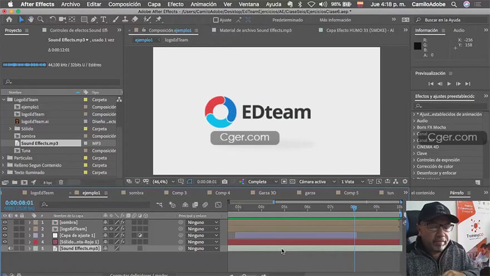Click red label swatch of layer 4
This screenshot has height=276, width=490.
pyautogui.click(x=36, y=242)
